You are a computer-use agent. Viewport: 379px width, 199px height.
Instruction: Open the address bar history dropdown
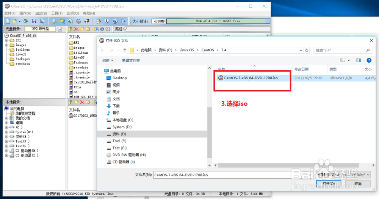pos(301,50)
